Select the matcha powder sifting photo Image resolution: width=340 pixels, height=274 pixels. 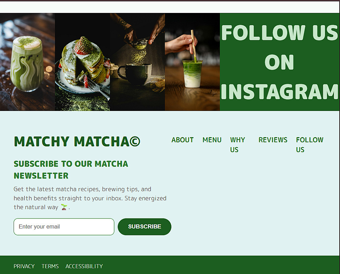tap(137, 62)
